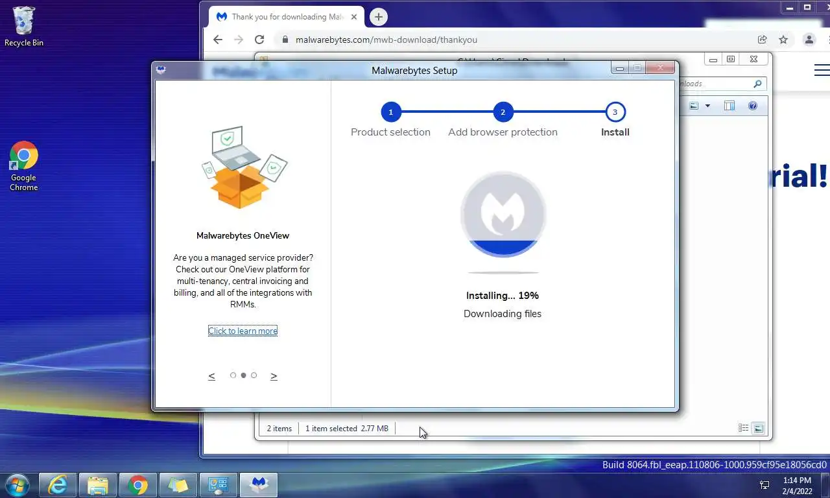Click the 'Product selection' step label
Viewport: 830px width, 498px height.
(x=390, y=132)
